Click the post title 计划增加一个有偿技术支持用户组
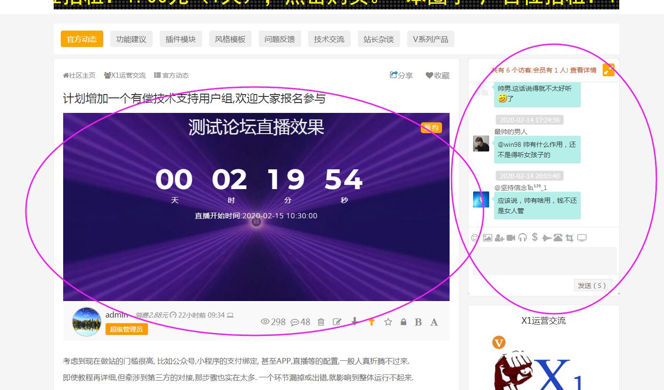664x390 pixels. click(x=194, y=98)
